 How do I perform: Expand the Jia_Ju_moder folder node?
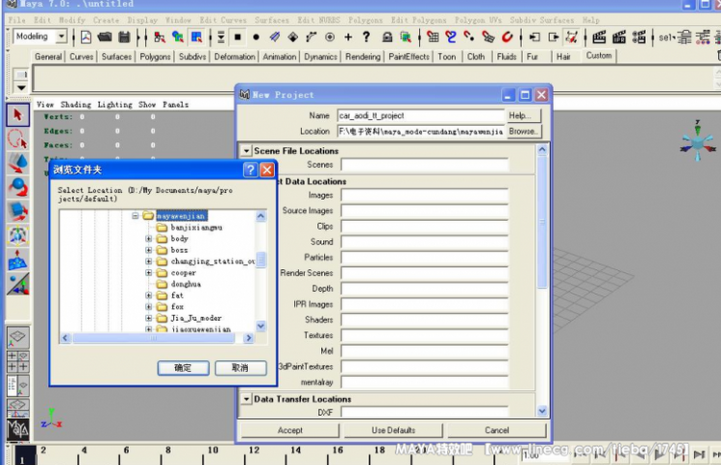(148, 318)
